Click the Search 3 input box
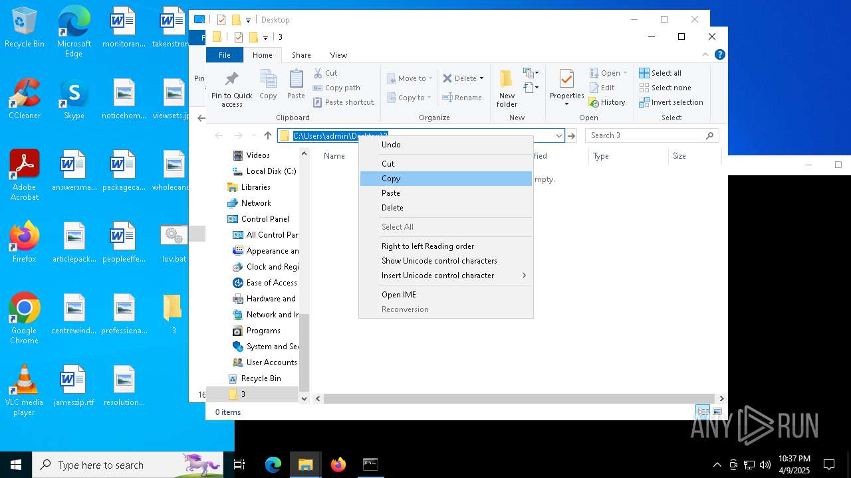Screen dimensions: 851x478 click(652, 135)
